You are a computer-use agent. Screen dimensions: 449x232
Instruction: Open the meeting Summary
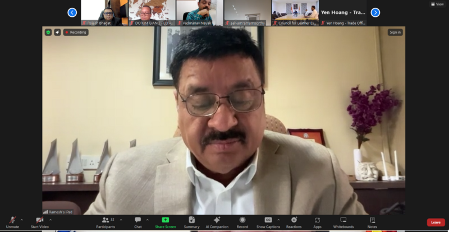click(191, 222)
